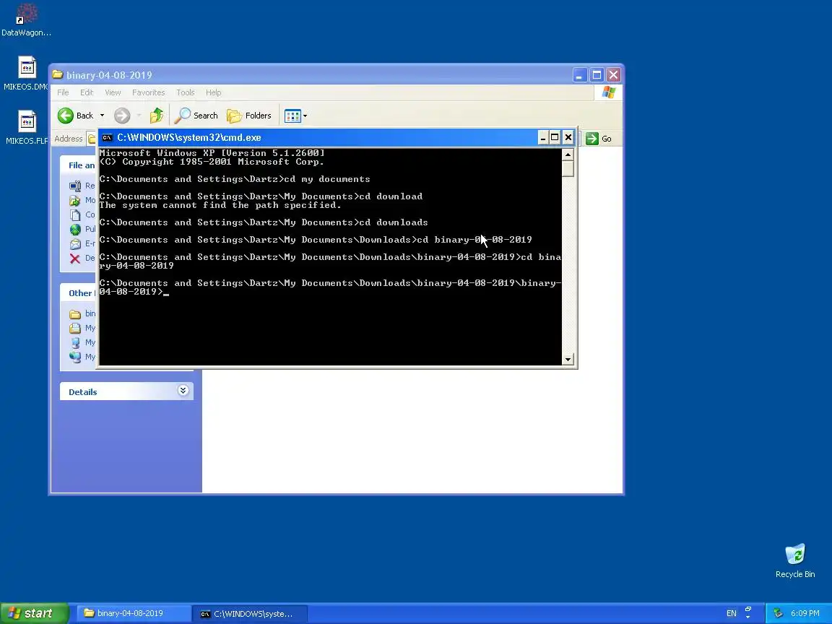The image size is (832, 624).
Task: Click the Details panel header
Action: pyautogui.click(x=126, y=391)
